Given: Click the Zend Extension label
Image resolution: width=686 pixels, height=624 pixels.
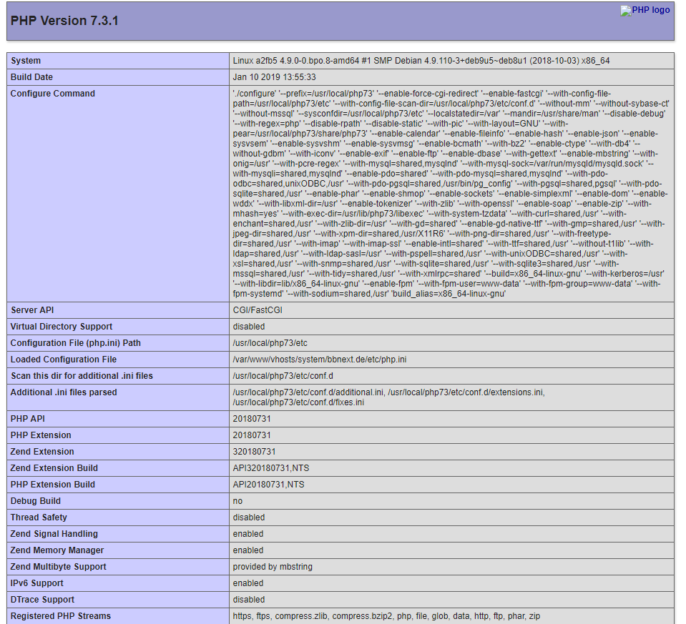Looking at the screenshot, I should click(x=42, y=452).
